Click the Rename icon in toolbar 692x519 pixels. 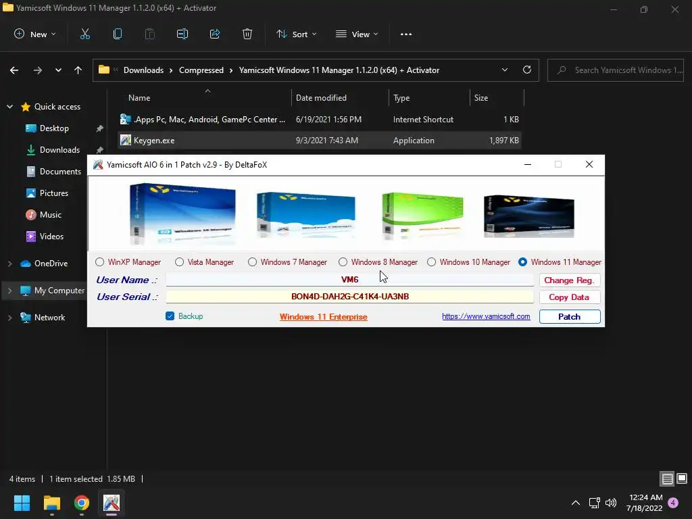[182, 34]
